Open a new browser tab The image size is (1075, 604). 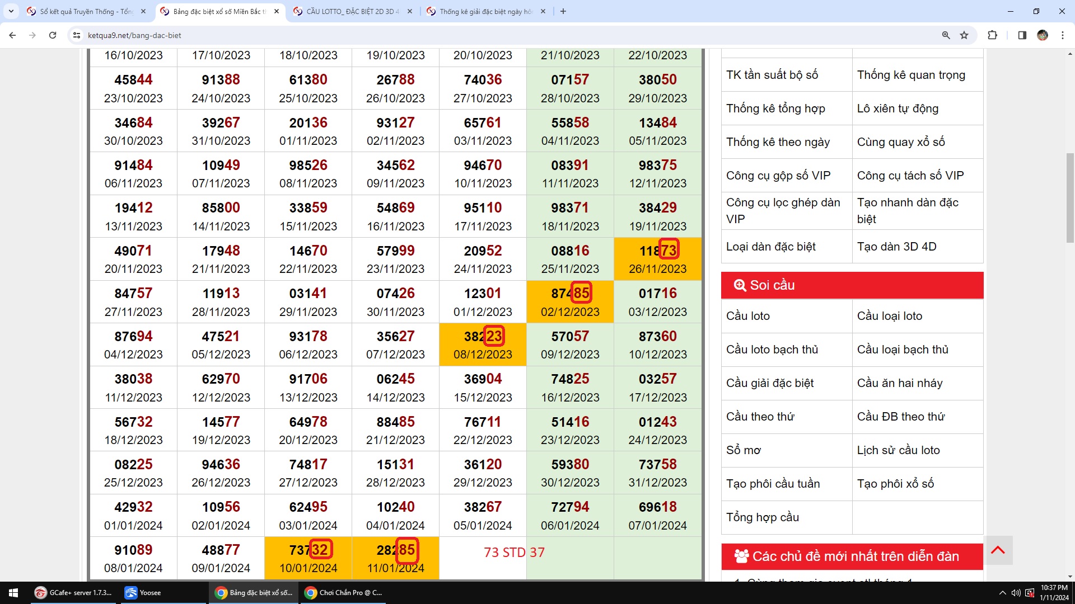coord(563,11)
